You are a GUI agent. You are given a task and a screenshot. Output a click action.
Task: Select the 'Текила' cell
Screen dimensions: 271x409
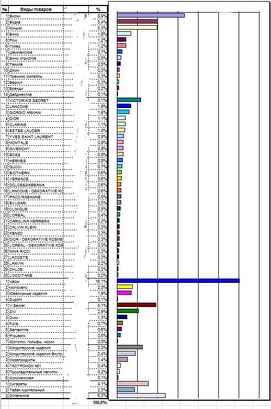(36, 65)
